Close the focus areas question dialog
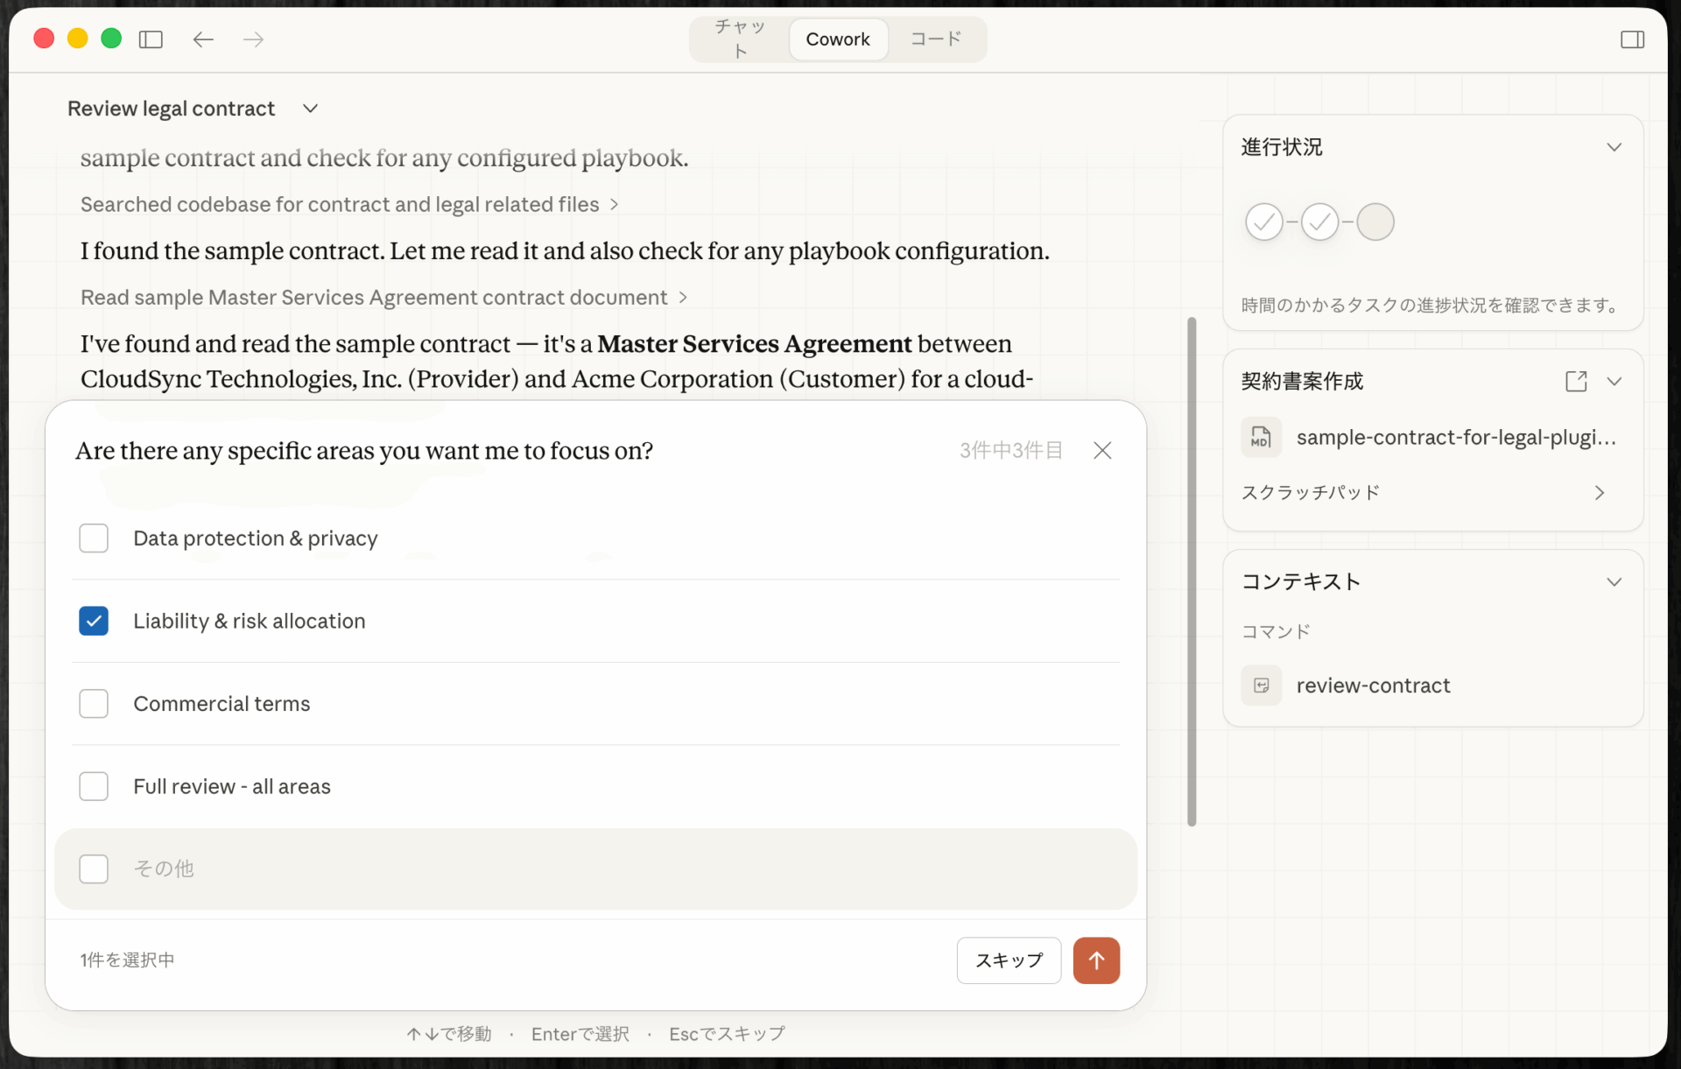The width and height of the screenshot is (1681, 1069). (1102, 450)
